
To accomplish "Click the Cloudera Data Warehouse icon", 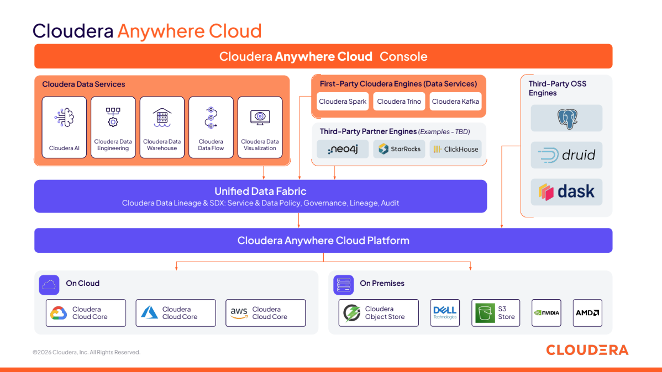I will pos(162,118).
